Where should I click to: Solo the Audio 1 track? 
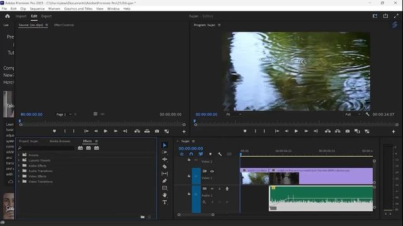click(220, 188)
